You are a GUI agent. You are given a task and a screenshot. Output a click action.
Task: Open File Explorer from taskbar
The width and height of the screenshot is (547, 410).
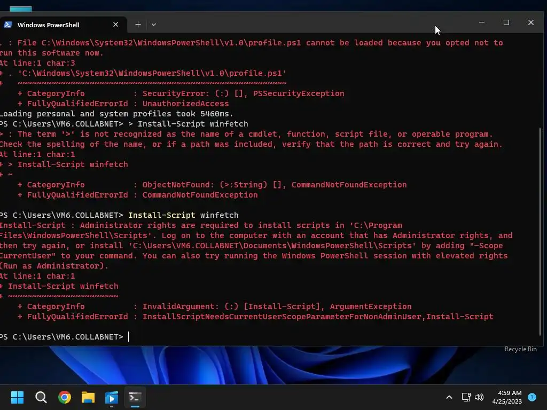tap(88, 397)
